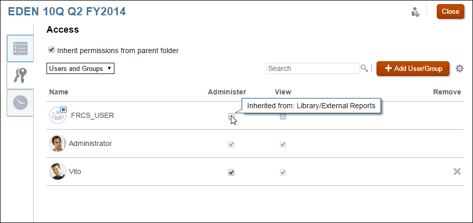
Task: Switch to the Access keys tab
Action: (x=20, y=76)
